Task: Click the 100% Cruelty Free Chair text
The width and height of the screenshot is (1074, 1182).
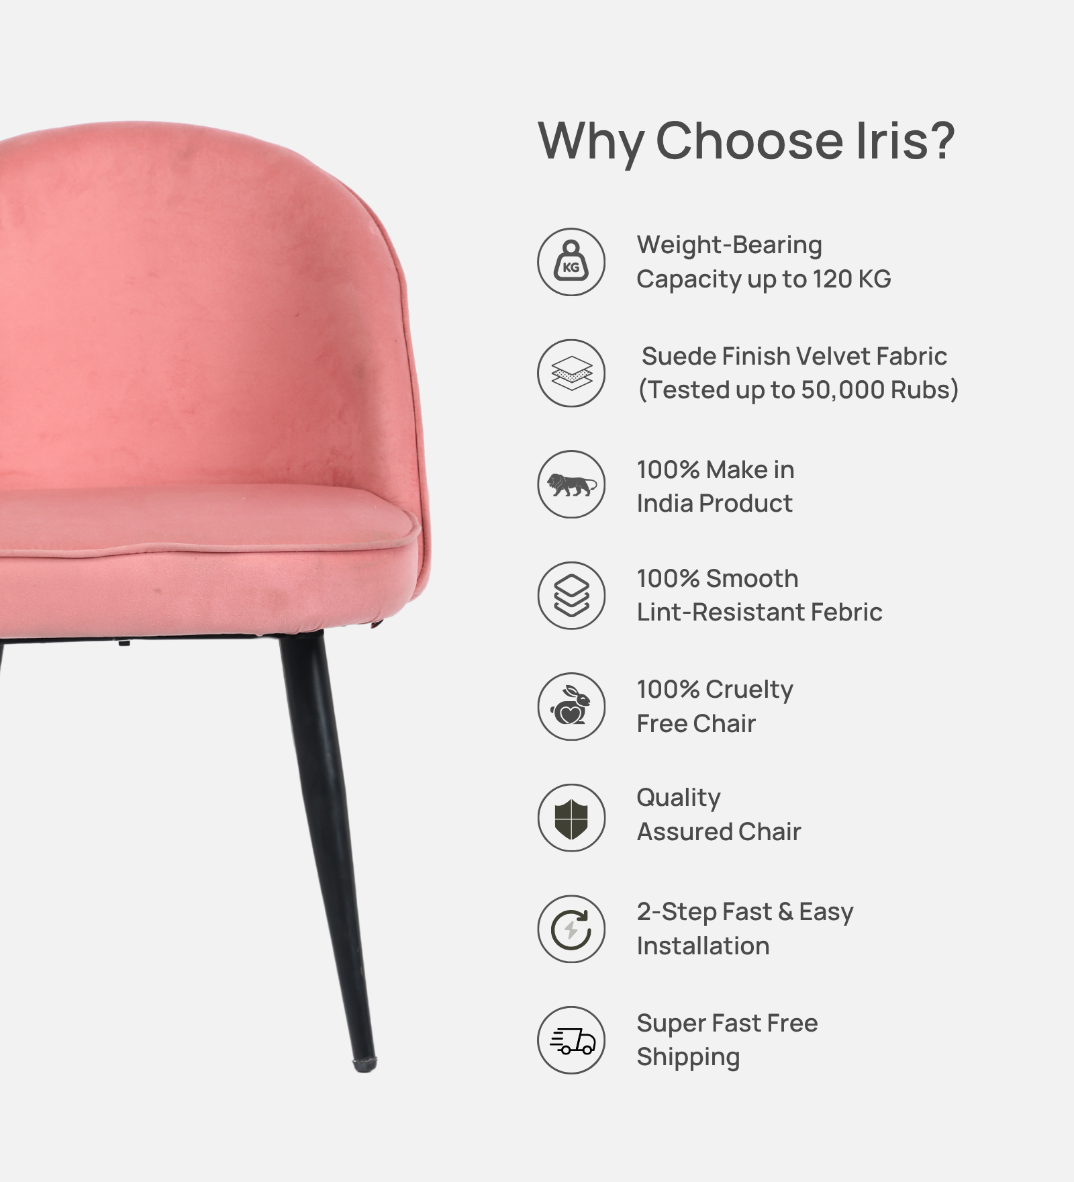Action: (715, 707)
